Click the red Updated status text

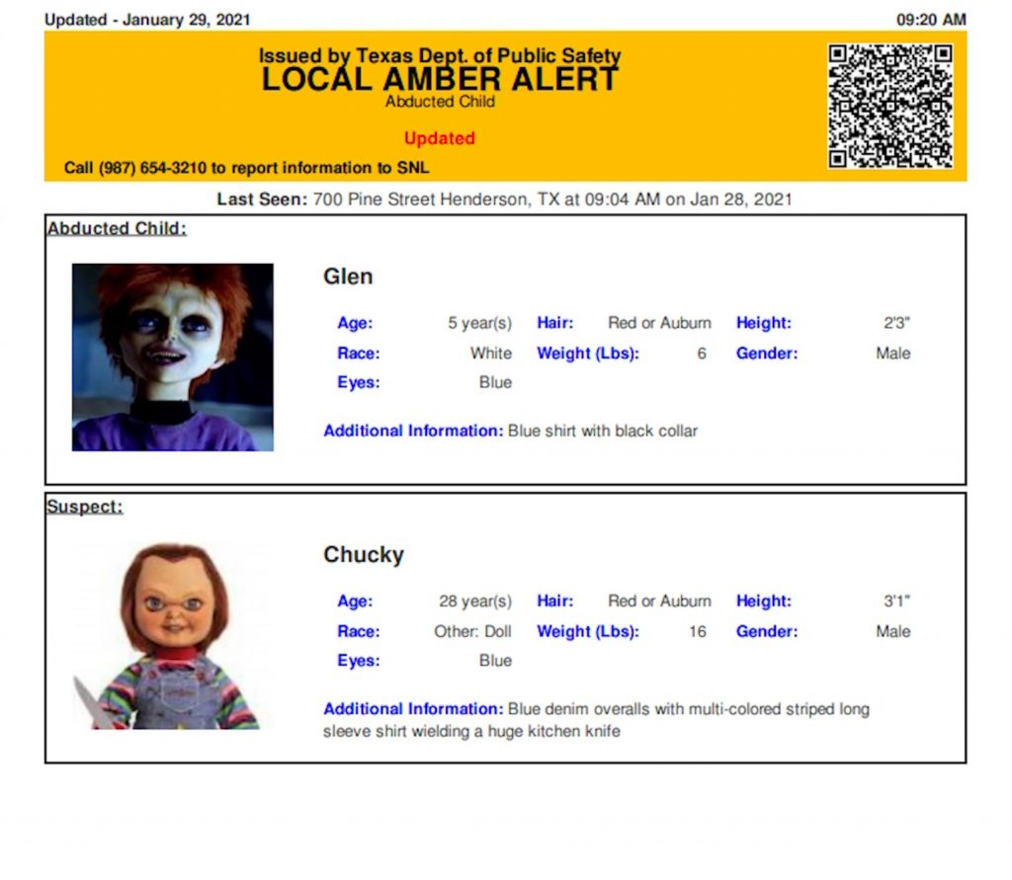click(440, 138)
